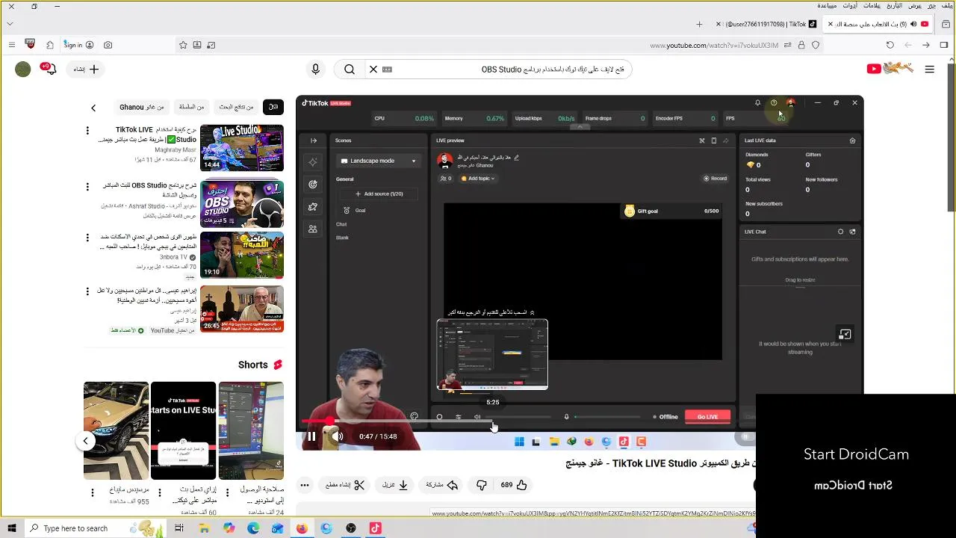Viewport: 956px width, 538px height.
Task: Open the OBS Studio tutorial thumbnail
Action: pos(242,203)
